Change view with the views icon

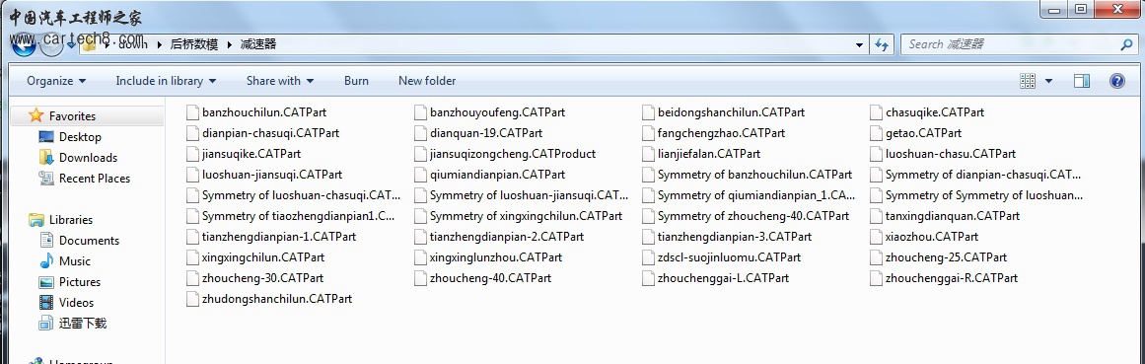click(x=1028, y=81)
